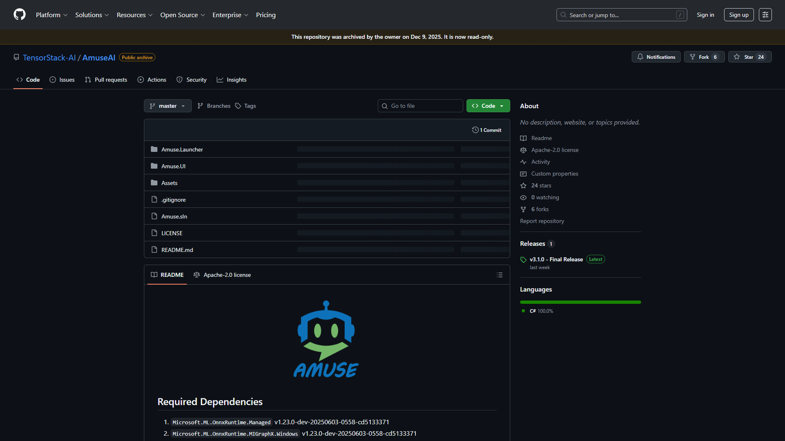Open appearance settings icon in header
The image size is (785, 441).
click(765, 15)
